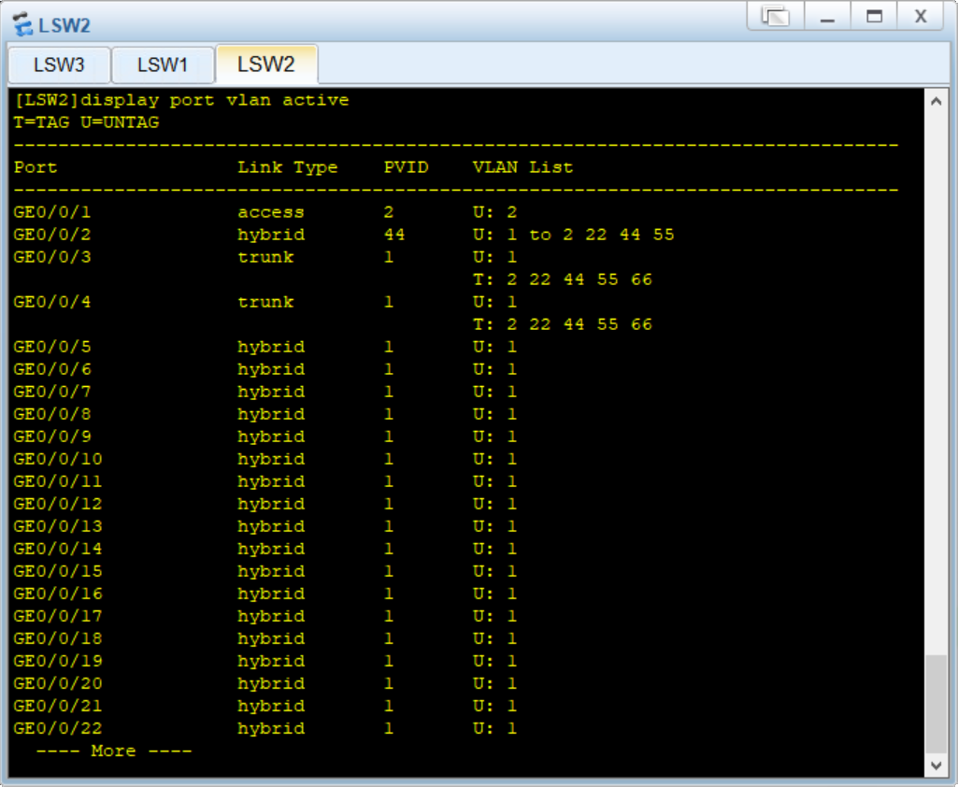Click port name GE0/0/8
Screen dimensions: 958x787
pos(52,414)
